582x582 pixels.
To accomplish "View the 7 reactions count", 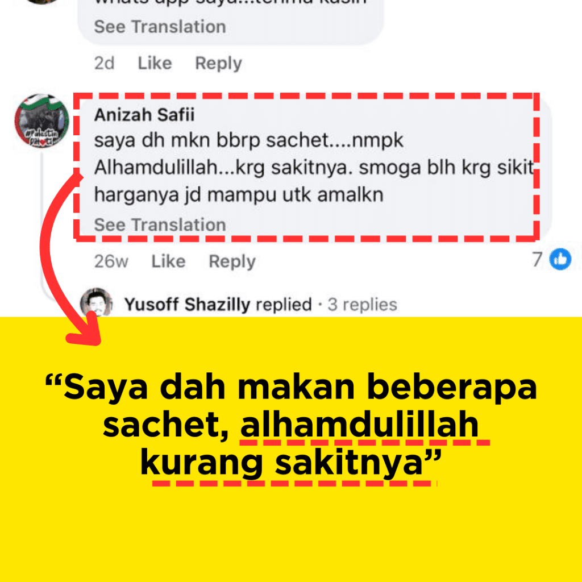I will coord(537,259).
